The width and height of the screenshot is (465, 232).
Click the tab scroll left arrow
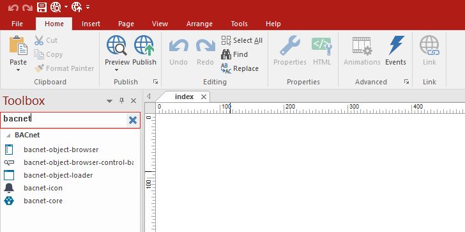149,97
